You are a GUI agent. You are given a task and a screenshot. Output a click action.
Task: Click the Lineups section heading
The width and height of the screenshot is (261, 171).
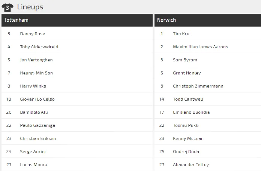click(x=30, y=7)
